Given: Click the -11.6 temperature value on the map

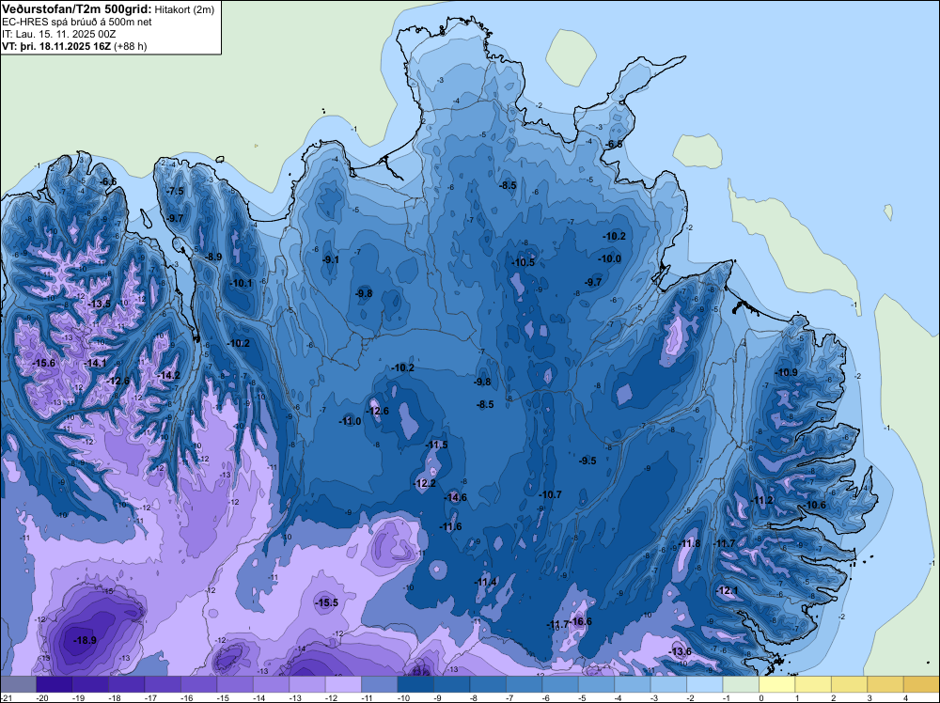Looking at the screenshot, I should click(450, 526).
